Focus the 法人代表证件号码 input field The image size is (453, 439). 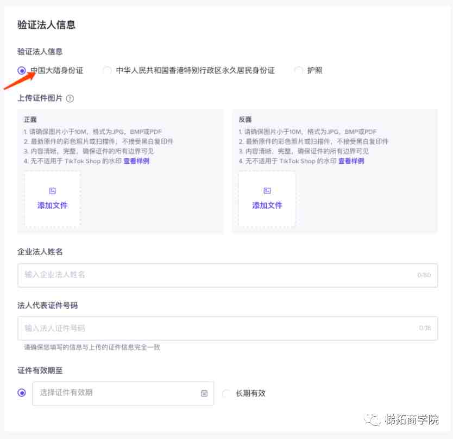tap(228, 328)
